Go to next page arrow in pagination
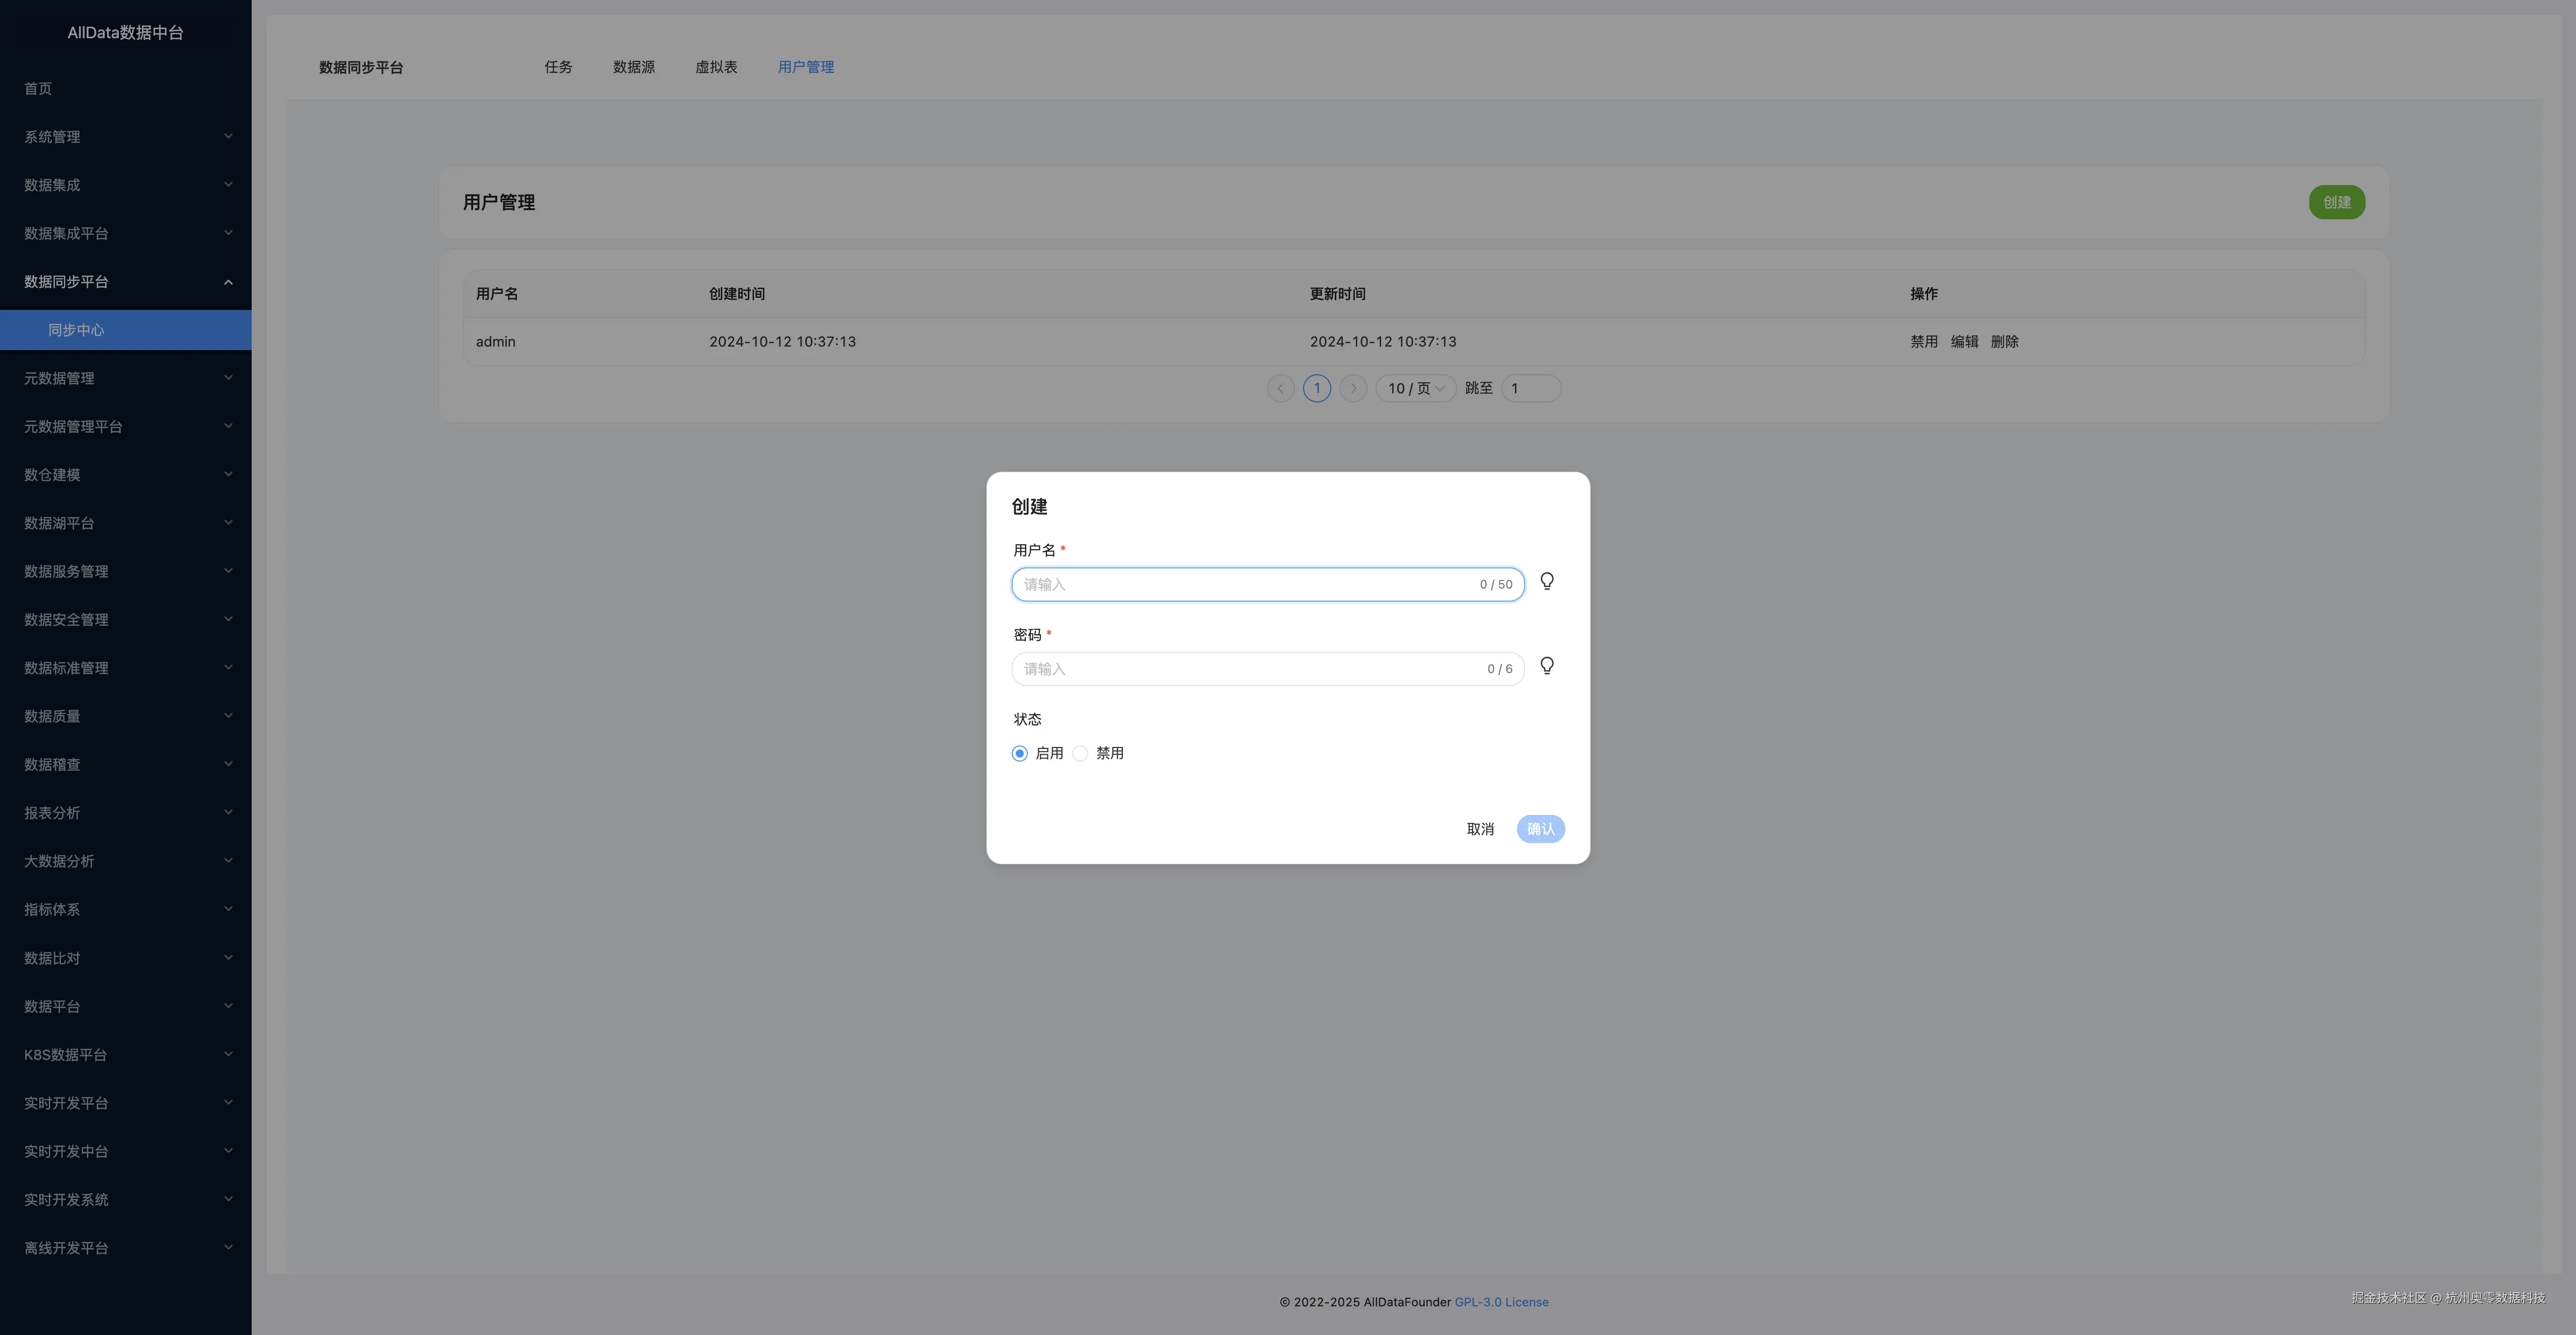The height and width of the screenshot is (1335, 2576). pyautogui.click(x=1353, y=389)
